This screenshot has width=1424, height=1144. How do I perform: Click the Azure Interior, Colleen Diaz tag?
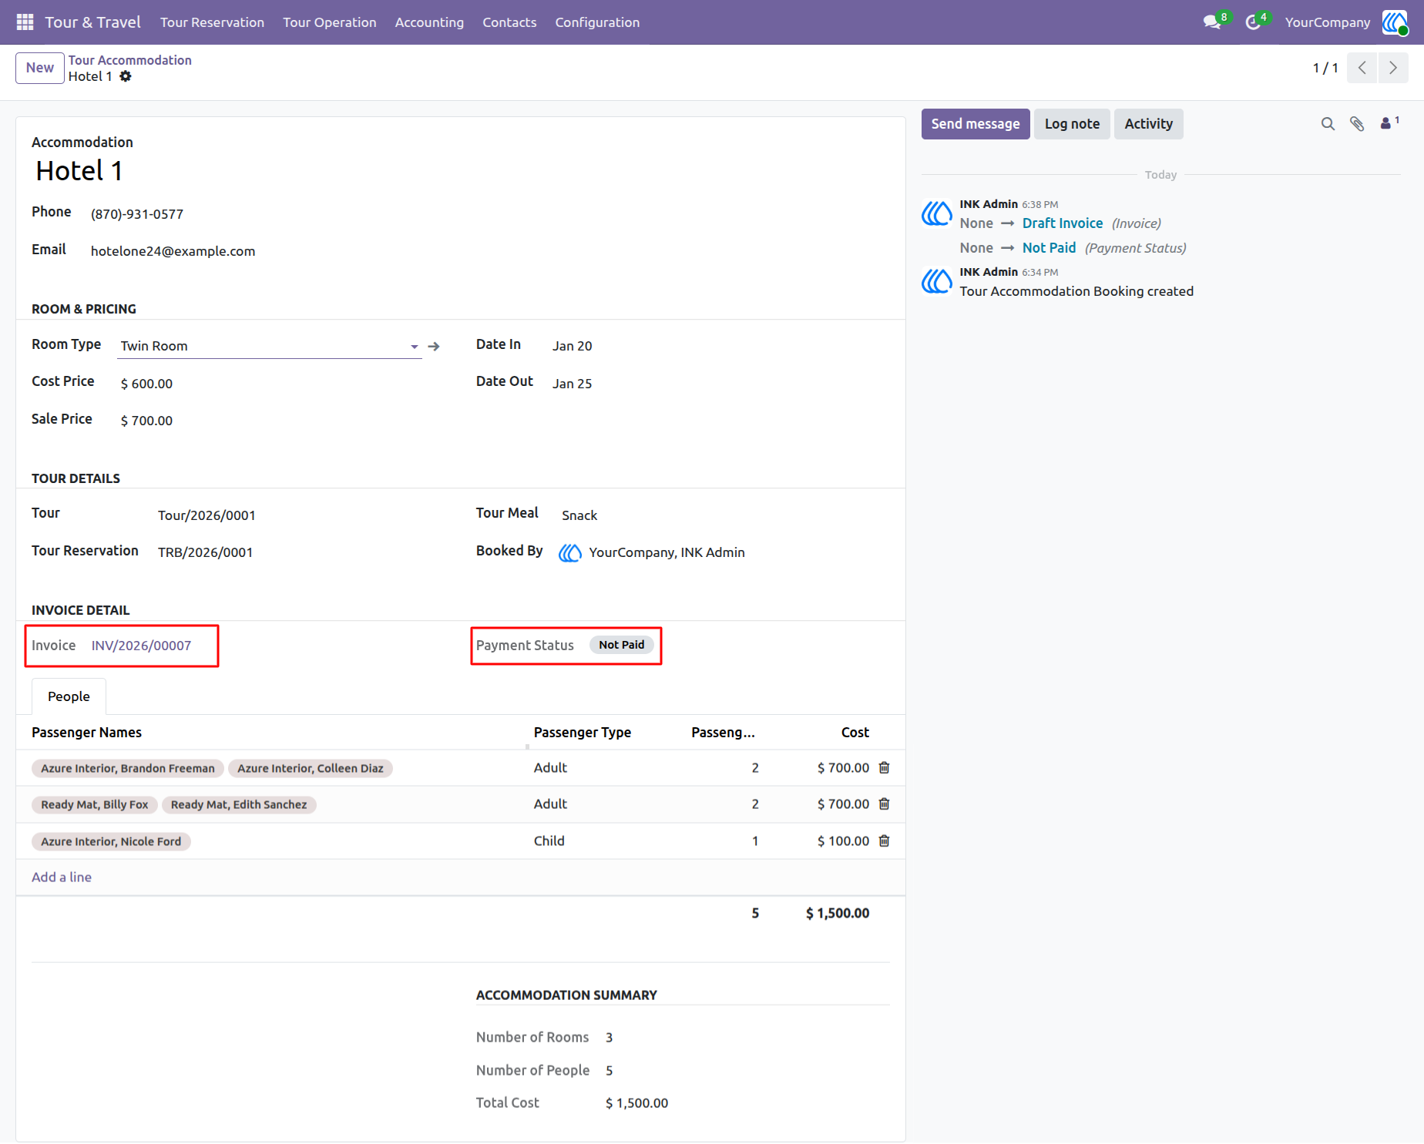tap(311, 769)
